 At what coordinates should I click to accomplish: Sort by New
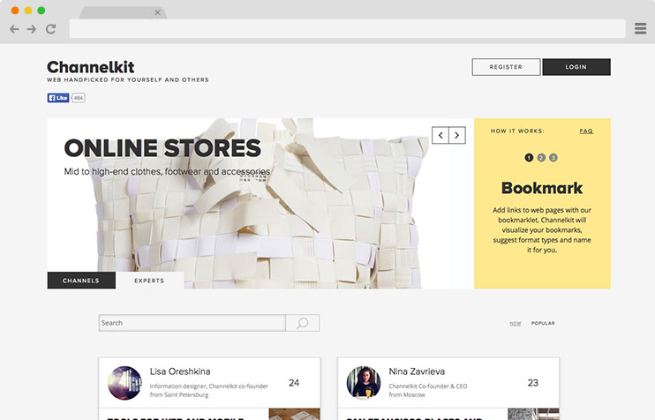pos(515,323)
